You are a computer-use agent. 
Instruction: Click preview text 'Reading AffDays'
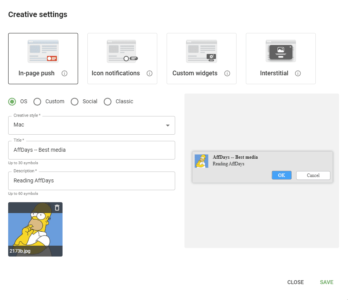click(228, 164)
